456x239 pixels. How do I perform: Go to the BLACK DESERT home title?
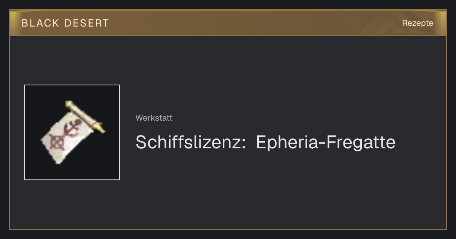[65, 23]
